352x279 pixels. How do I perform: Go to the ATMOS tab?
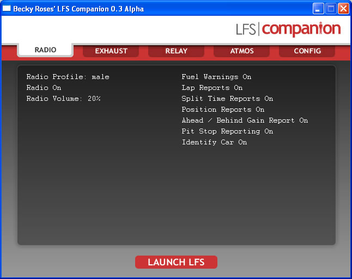(242, 51)
